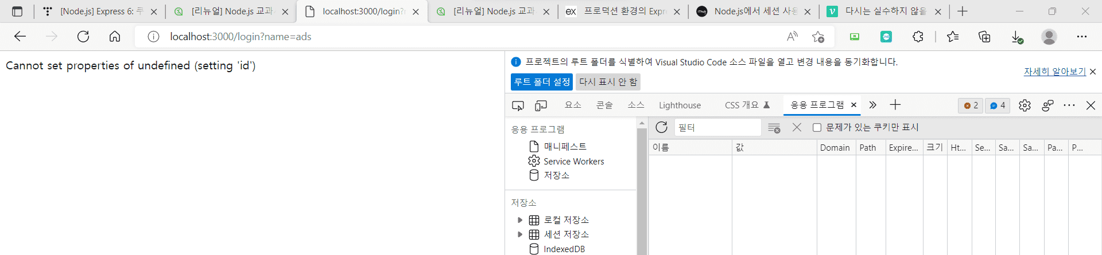Open browser settings and more menu

point(1082,37)
